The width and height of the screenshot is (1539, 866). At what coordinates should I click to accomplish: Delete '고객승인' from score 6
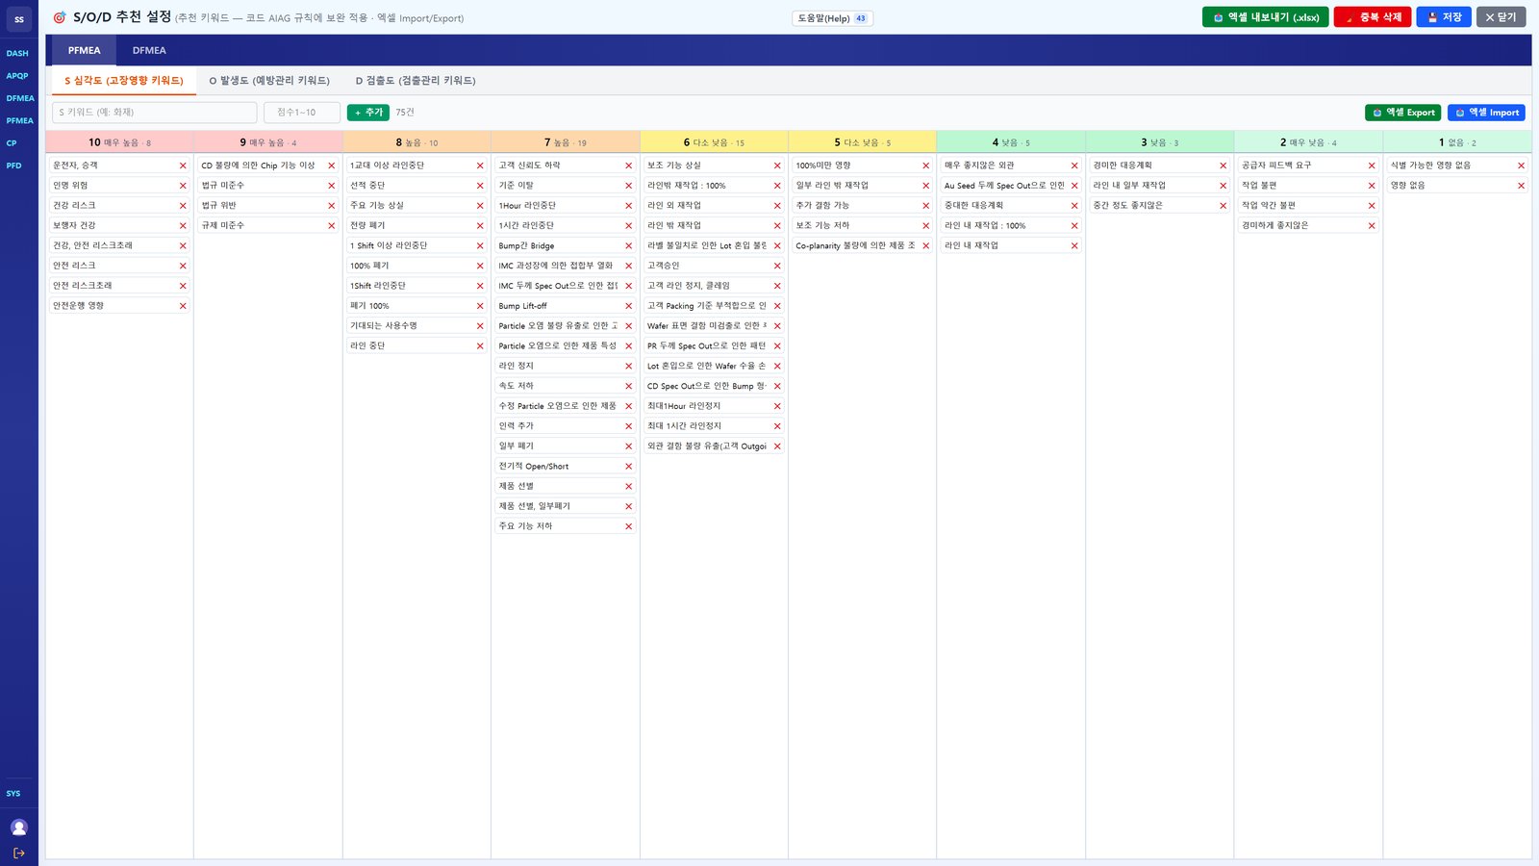pos(777,266)
